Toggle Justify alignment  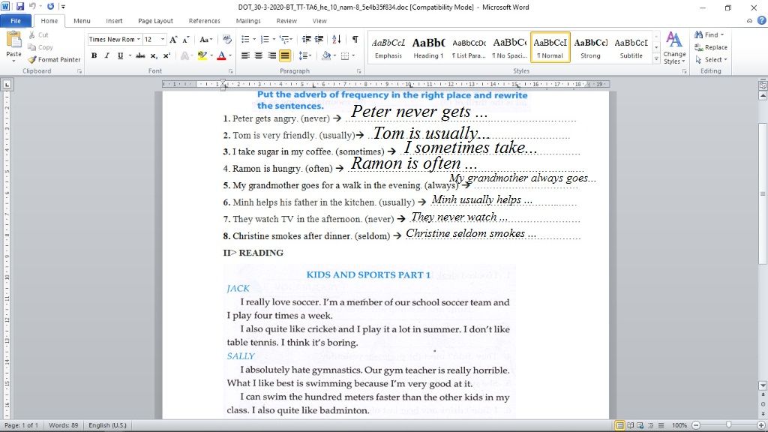click(x=284, y=55)
